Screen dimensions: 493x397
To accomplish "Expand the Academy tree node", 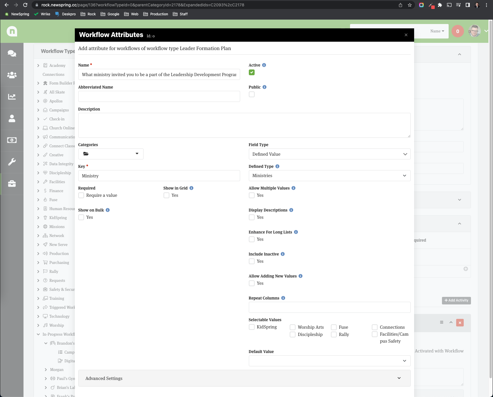I will (x=38, y=66).
